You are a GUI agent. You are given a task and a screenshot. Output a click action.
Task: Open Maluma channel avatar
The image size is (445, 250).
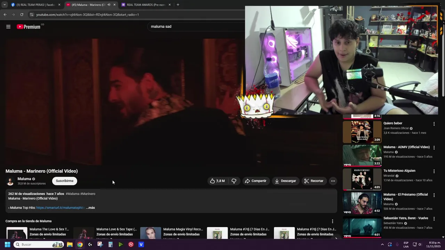pyautogui.click(x=10, y=181)
